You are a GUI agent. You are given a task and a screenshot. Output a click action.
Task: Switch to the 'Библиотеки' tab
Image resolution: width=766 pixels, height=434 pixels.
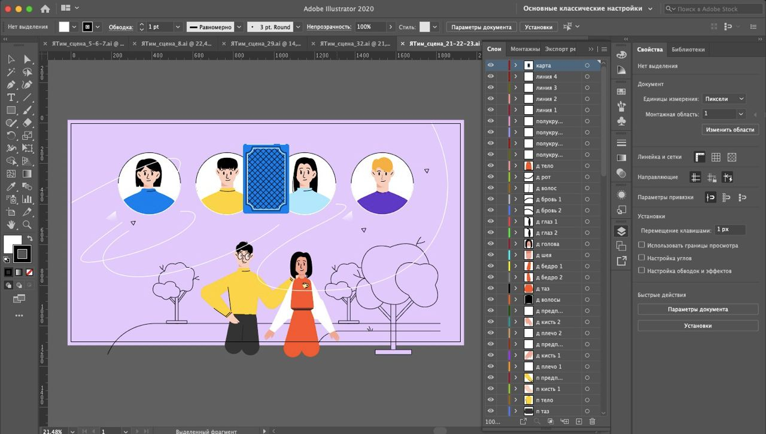click(688, 50)
